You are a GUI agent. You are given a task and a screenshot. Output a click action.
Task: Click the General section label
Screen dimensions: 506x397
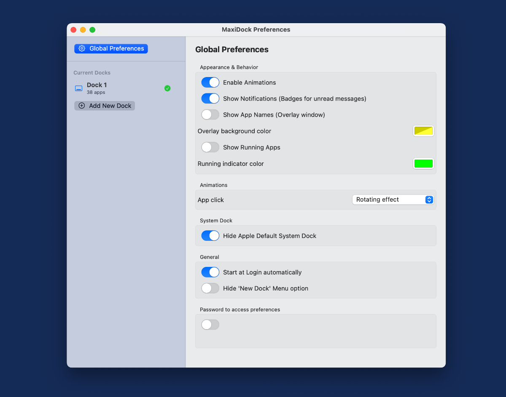coord(210,257)
